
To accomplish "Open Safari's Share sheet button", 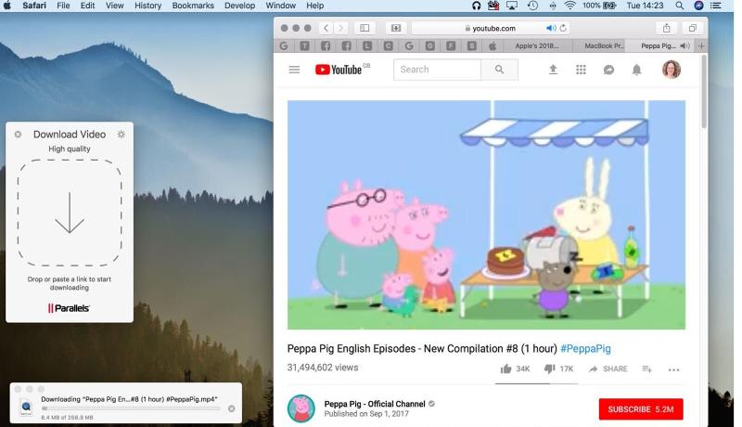I will pos(666,28).
